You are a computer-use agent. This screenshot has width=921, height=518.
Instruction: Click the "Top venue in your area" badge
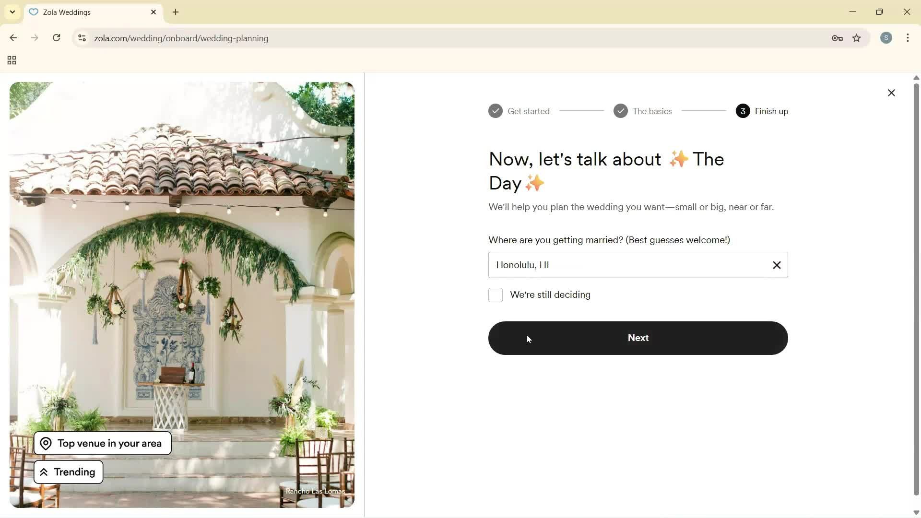(x=102, y=443)
